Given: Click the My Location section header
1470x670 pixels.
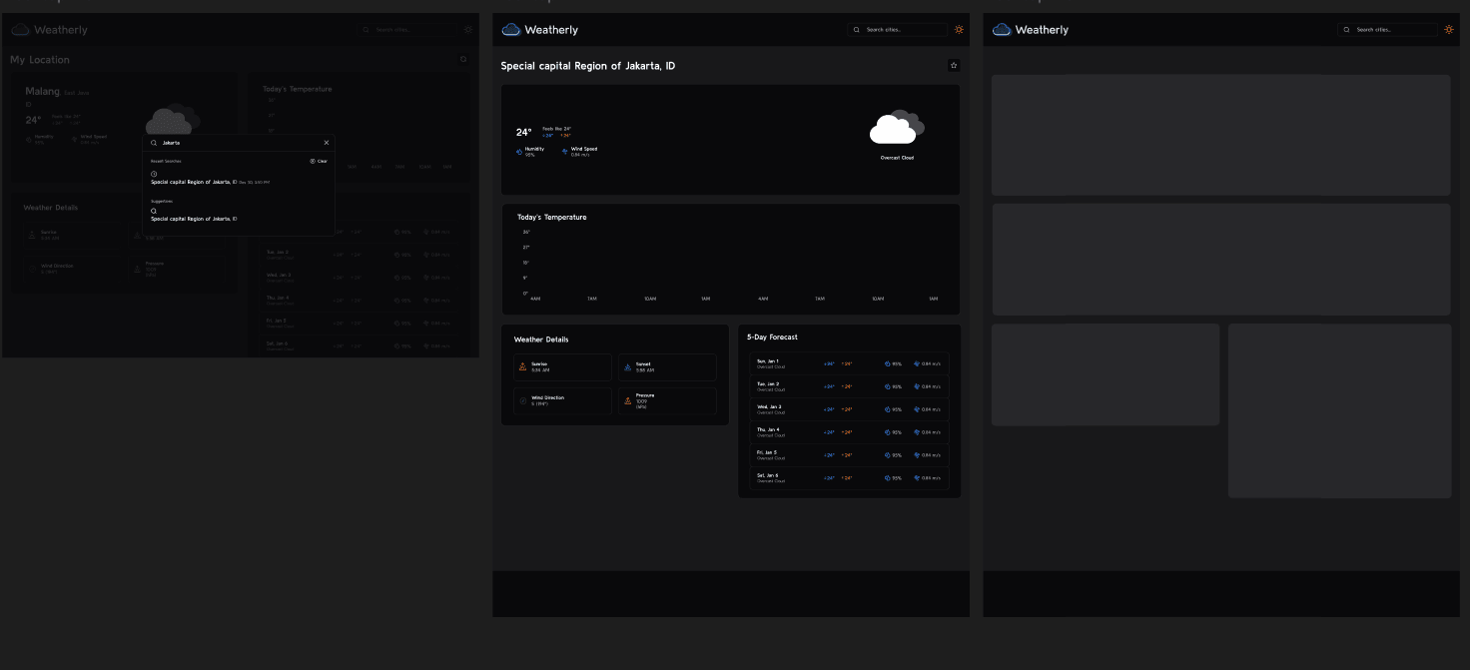Looking at the screenshot, I should [x=39, y=60].
